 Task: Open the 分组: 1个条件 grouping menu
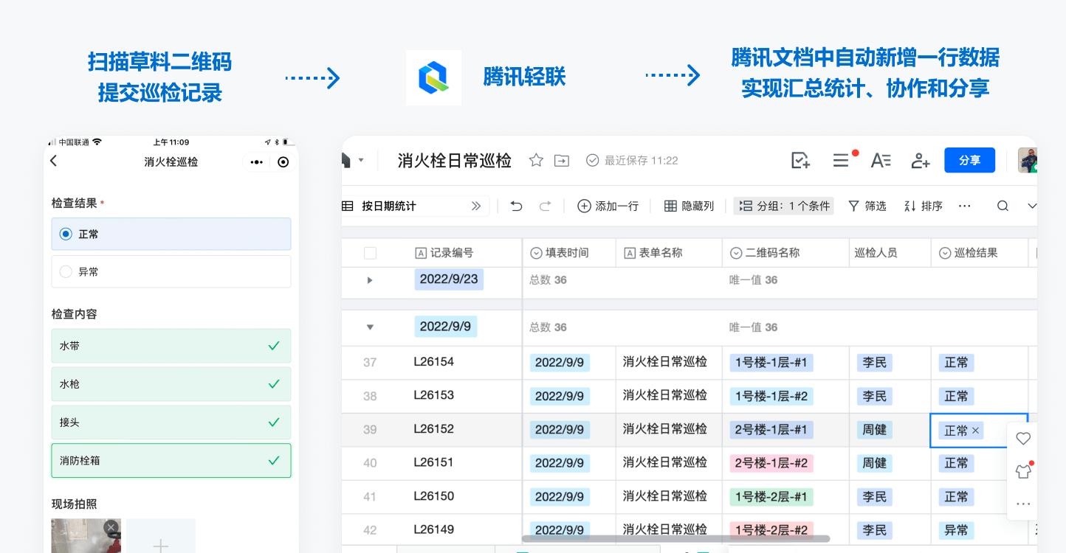[x=783, y=206]
